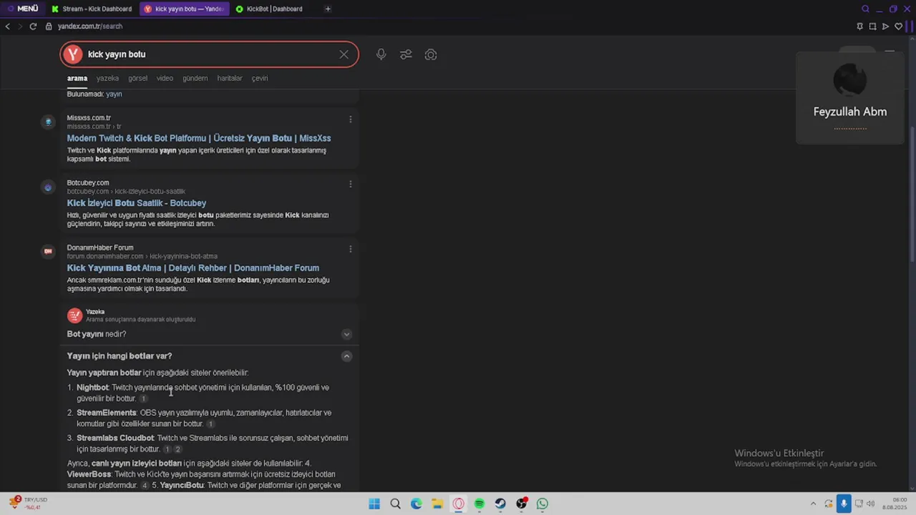Click the snapshot crop icon in toolbar

[872, 26]
